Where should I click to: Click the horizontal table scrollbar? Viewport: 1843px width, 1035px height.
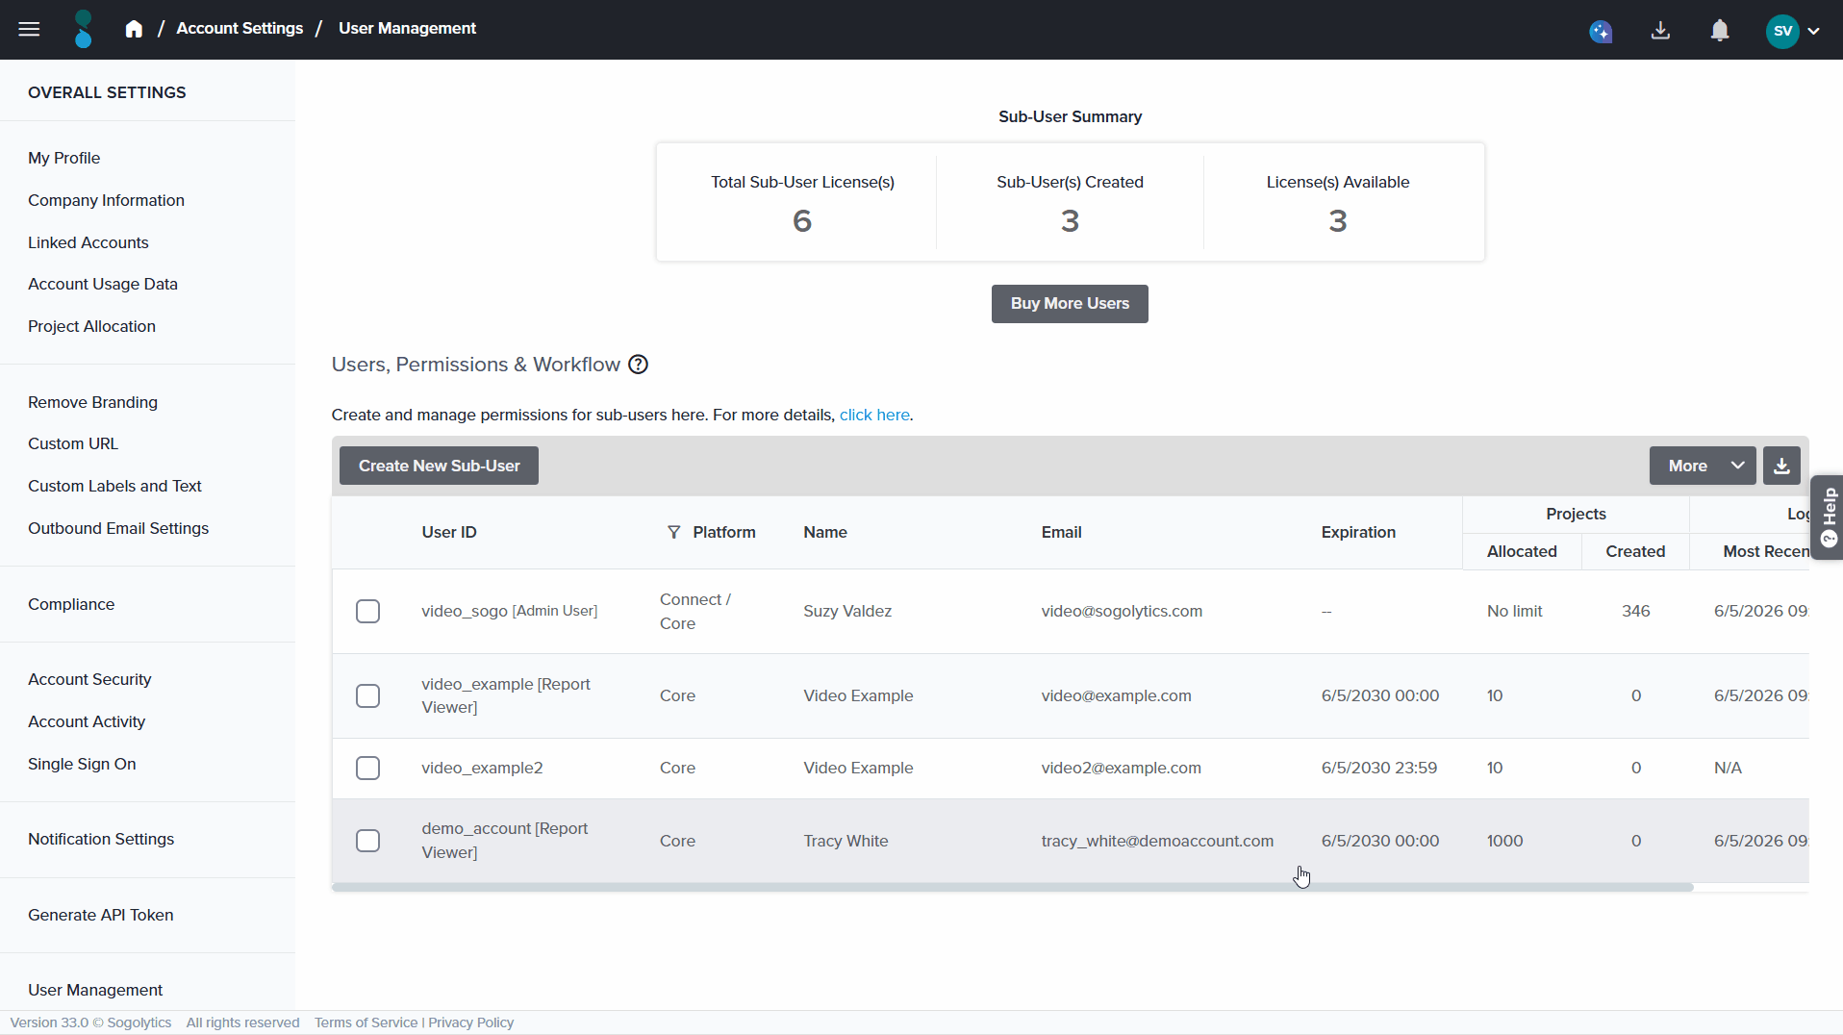click(1012, 887)
